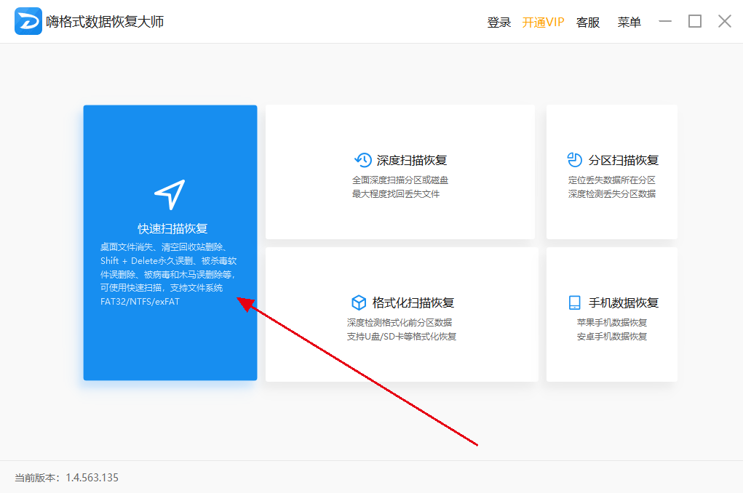This screenshot has width=743, height=493.
Task: Click the version number 1.4.563.135
Action: point(92,478)
